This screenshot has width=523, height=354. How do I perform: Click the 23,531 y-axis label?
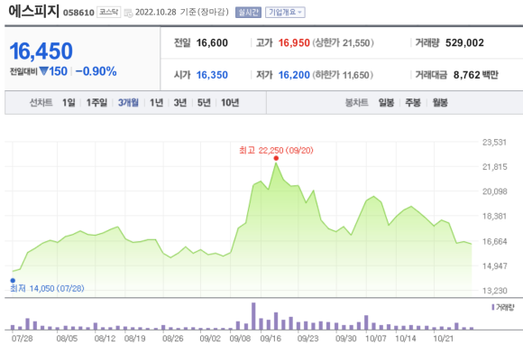(495, 143)
